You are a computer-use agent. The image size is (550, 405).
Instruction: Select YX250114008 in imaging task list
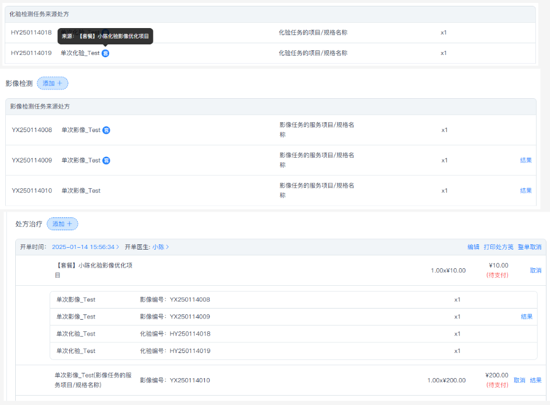point(32,130)
